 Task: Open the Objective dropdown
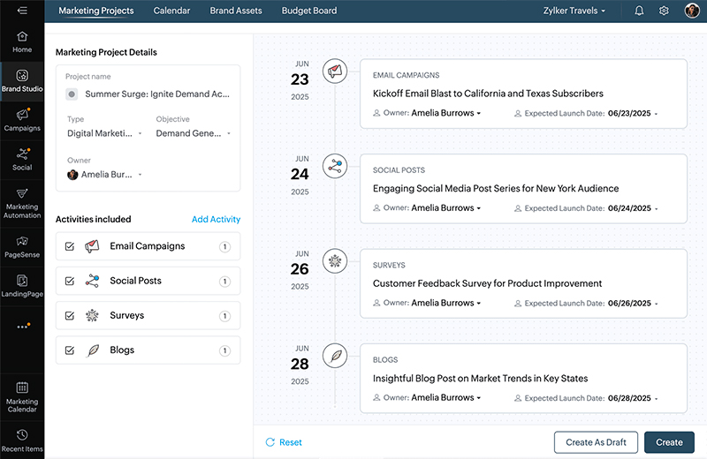pyautogui.click(x=194, y=134)
